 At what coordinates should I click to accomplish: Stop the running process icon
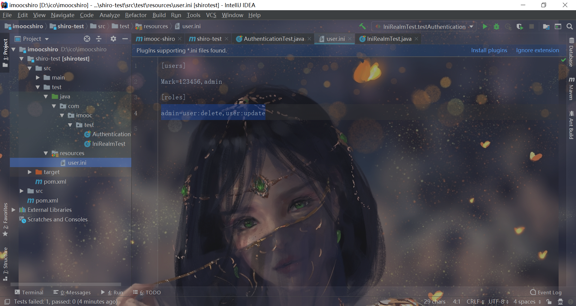pyautogui.click(x=532, y=26)
